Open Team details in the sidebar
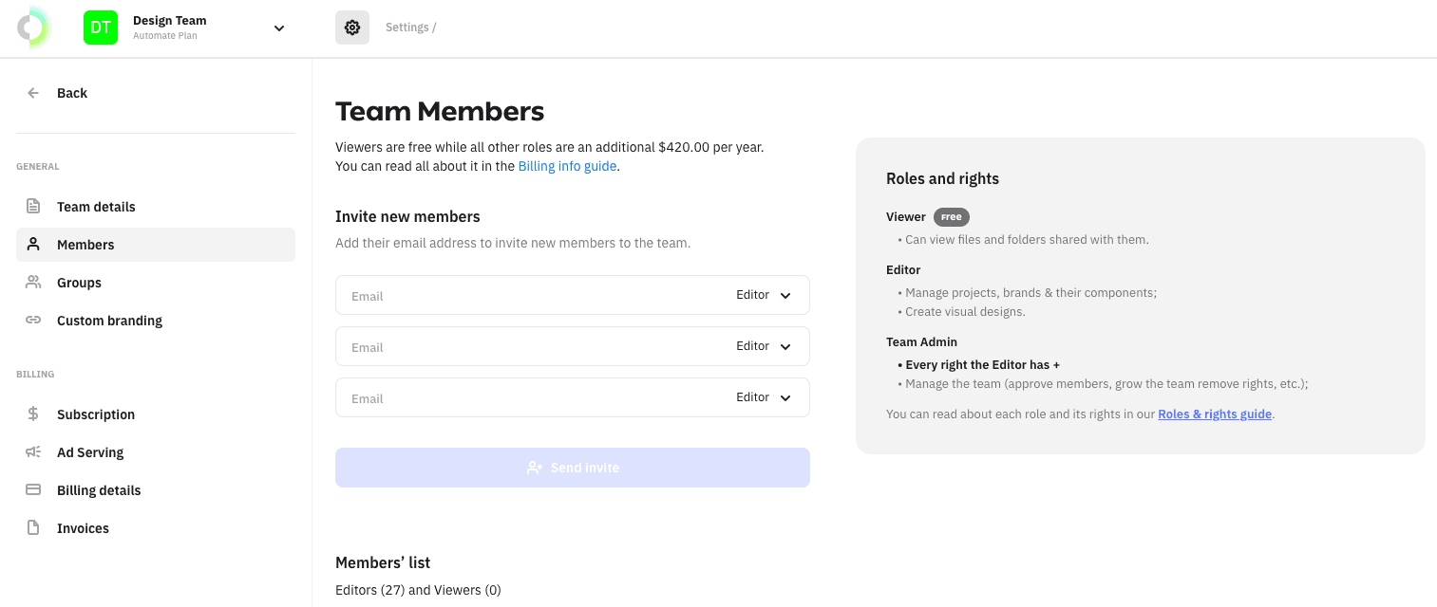The height and width of the screenshot is (607, 1437). (96, 207)
